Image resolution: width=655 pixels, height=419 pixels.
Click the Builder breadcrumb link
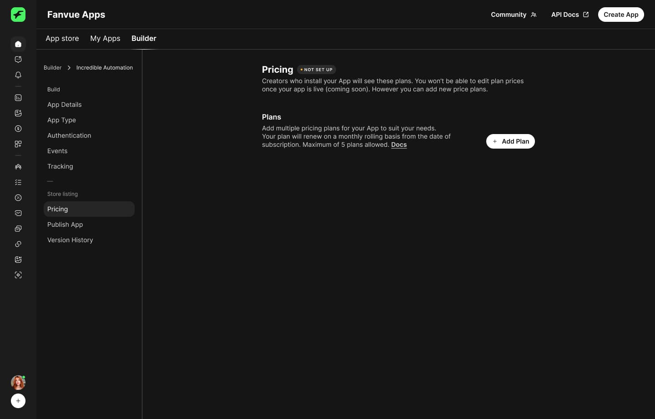[52, 68]
